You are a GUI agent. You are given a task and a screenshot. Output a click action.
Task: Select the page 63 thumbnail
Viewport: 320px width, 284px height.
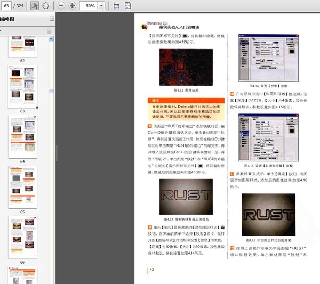pos(22,85)
